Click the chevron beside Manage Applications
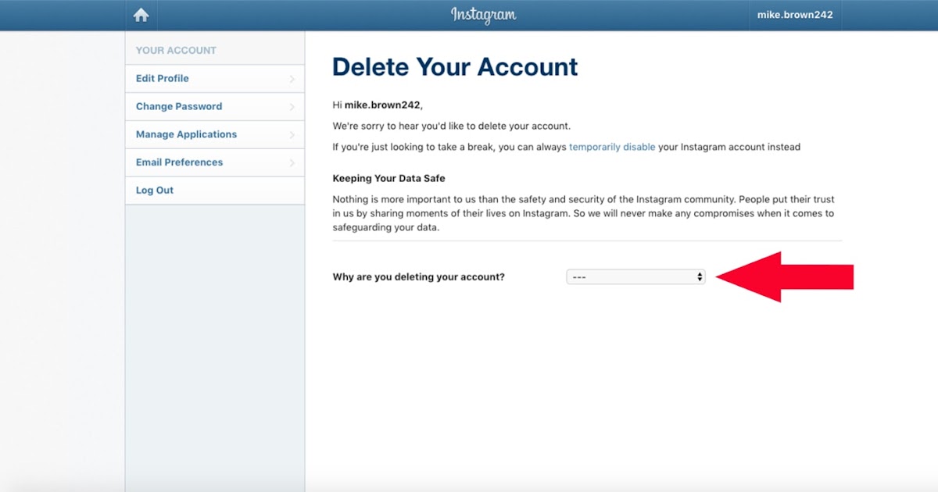The width and height of the screenshot is (938, 492). coord(292,135)
